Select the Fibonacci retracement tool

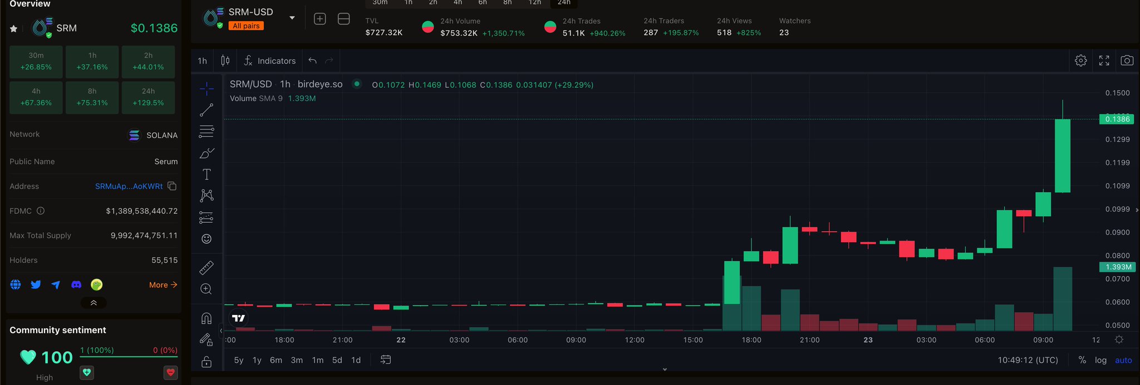click(207, 132)
